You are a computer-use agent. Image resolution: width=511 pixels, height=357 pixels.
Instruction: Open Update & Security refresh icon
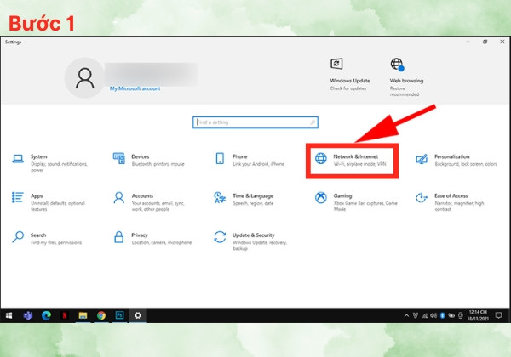[x=220, y=237]
